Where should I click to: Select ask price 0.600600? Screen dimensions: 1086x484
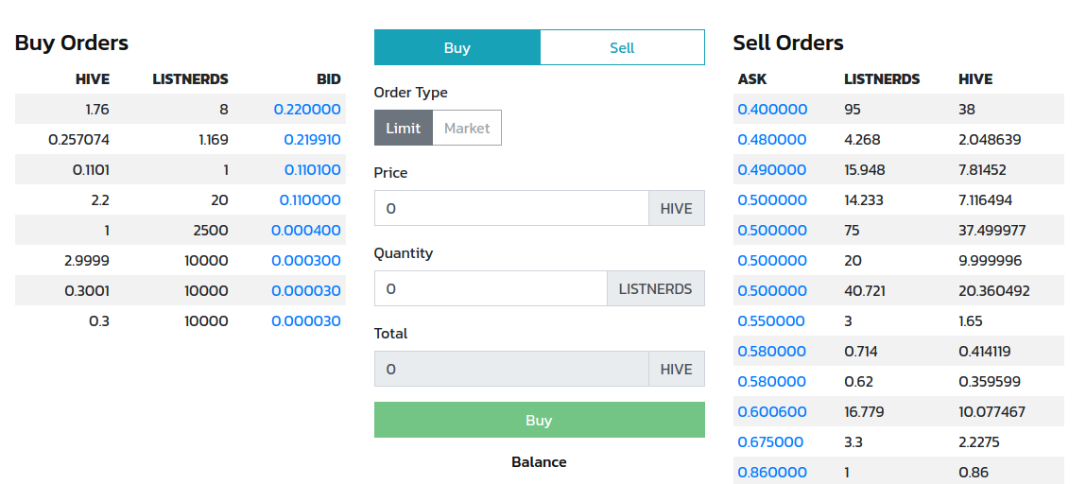pyautogui.click(x=772, y=412)
